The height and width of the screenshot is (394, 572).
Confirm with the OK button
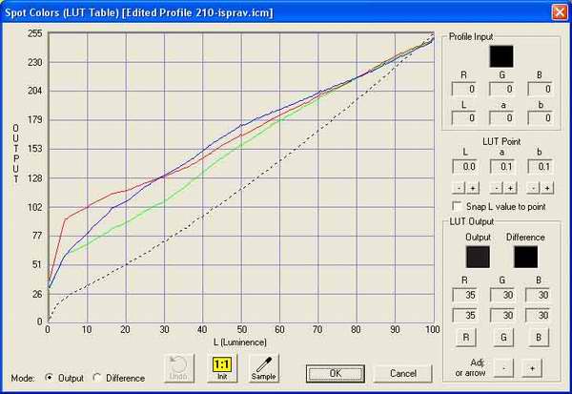[336, 374]
